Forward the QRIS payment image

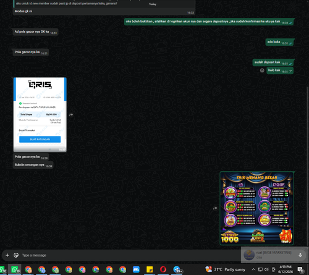pos(71,114)
